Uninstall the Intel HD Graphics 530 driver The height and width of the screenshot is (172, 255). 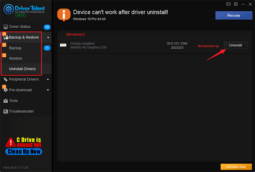(236, 45)
